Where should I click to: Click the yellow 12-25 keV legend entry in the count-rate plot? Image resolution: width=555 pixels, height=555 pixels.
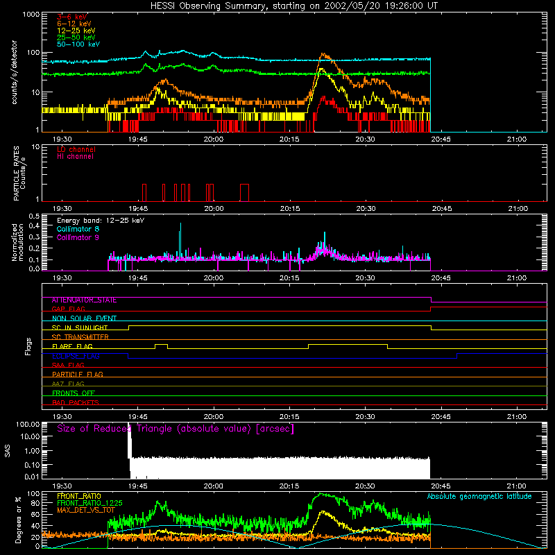tap(76, 31)
